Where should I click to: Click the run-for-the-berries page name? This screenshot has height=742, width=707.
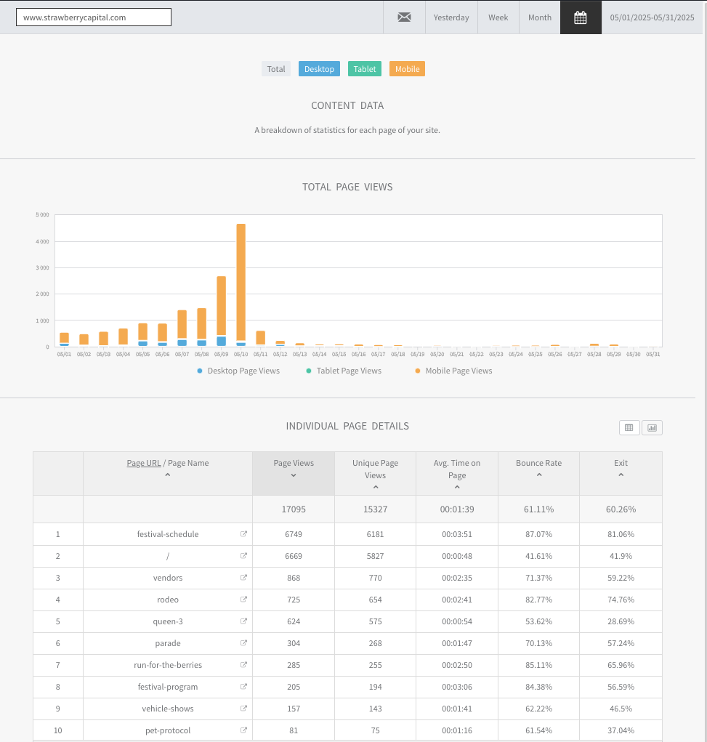[168, 664]
